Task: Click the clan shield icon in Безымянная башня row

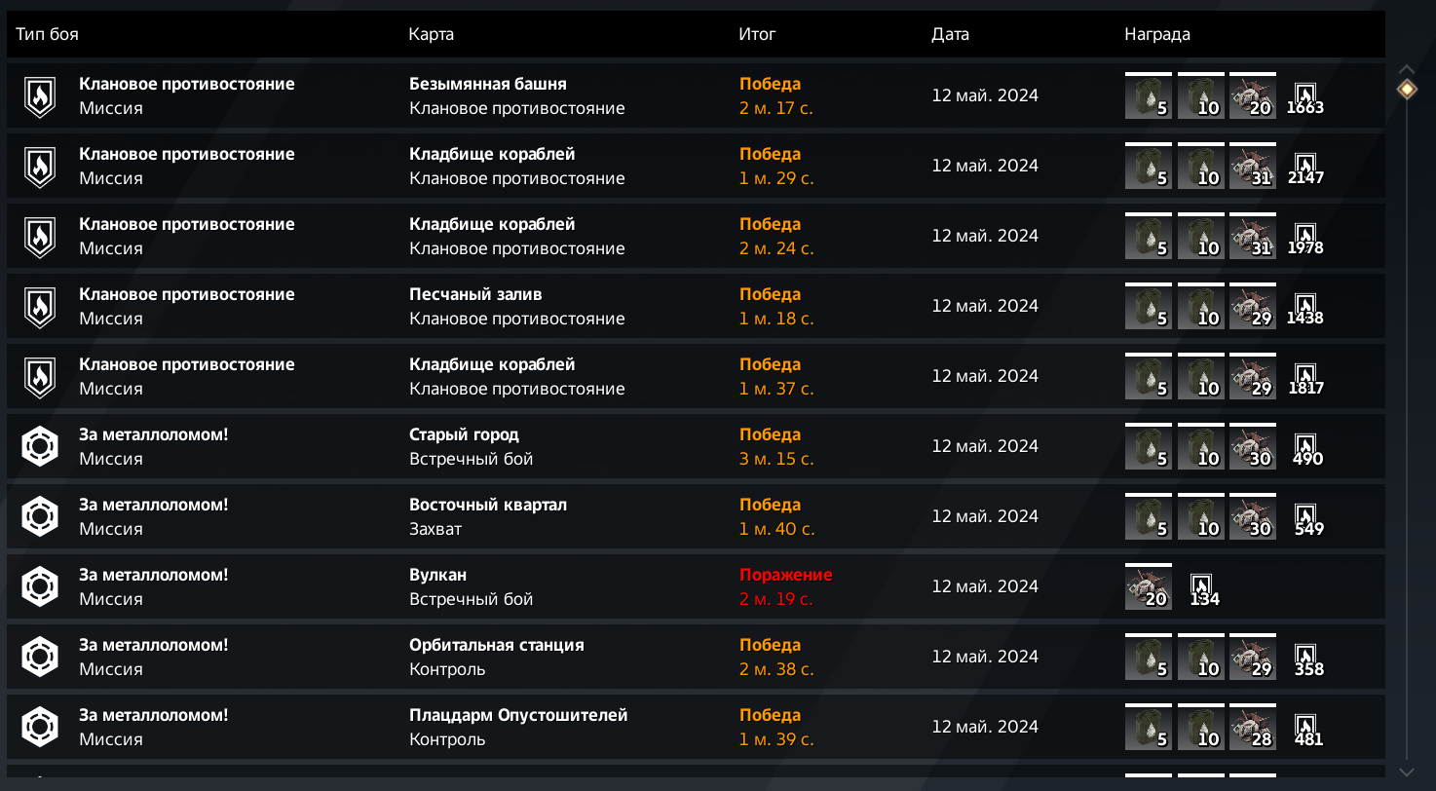Action: (40, 96)
